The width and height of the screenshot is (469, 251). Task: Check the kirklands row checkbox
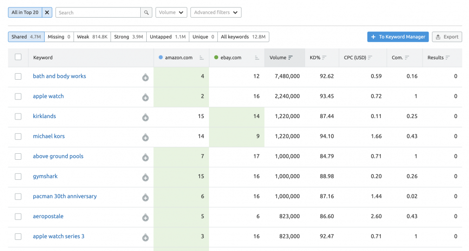pyautogui.click(x=18, y=116)
